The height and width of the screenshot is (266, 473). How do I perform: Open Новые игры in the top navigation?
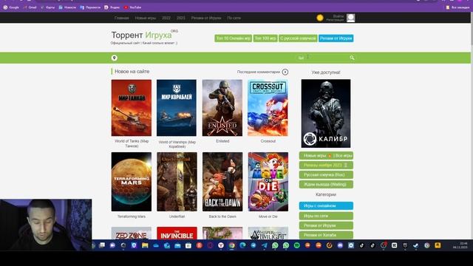146,18
